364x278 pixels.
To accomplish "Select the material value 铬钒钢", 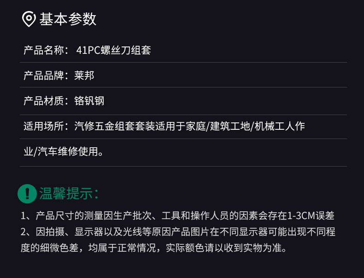I will pos(89,101).
